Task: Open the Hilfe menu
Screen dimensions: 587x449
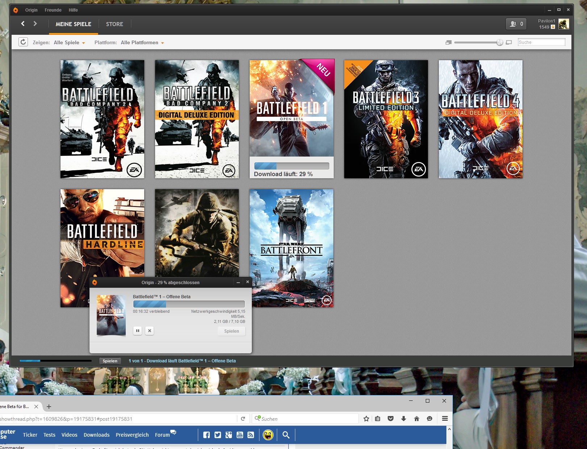Action: [x=73, y=10]
